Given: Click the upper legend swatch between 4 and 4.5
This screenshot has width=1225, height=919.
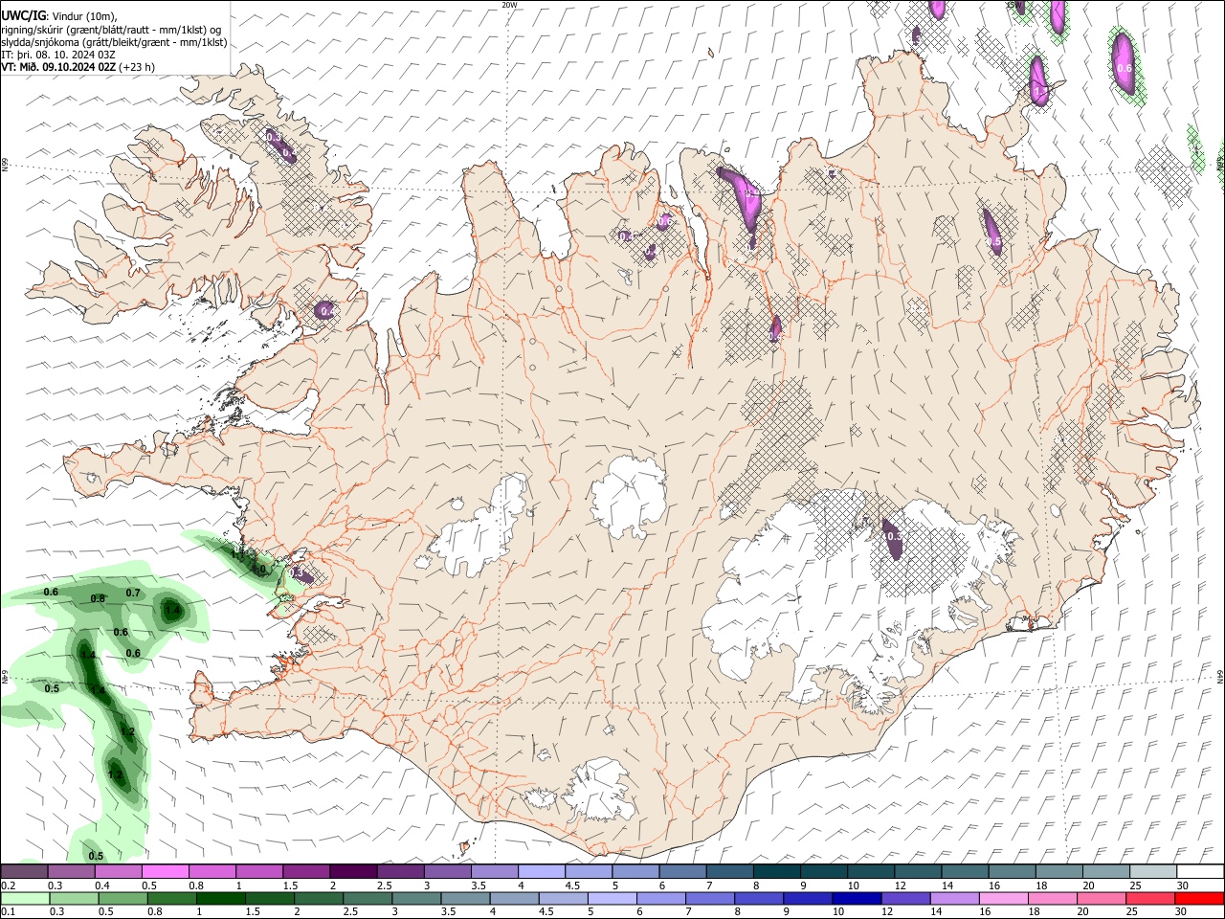Looking at the screenshot, I should [x=542, y=871].
